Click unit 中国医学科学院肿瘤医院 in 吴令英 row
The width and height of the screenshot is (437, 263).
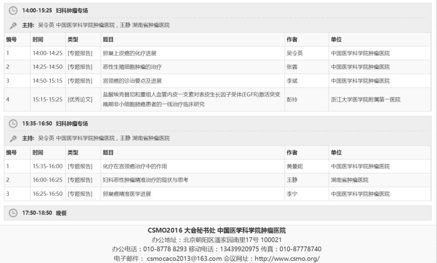point(360,53)
